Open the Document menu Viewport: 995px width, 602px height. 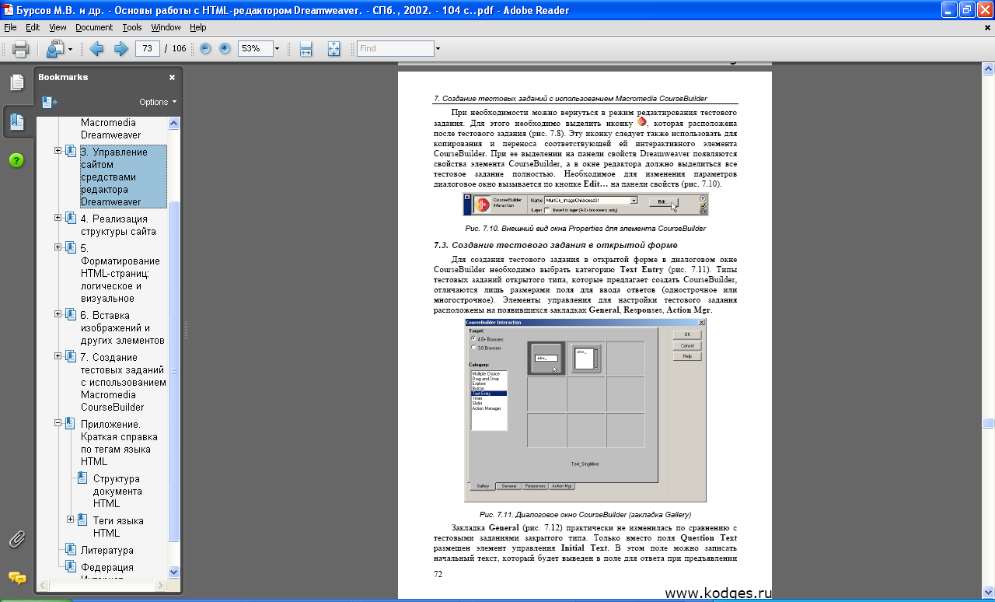point(94,27)
